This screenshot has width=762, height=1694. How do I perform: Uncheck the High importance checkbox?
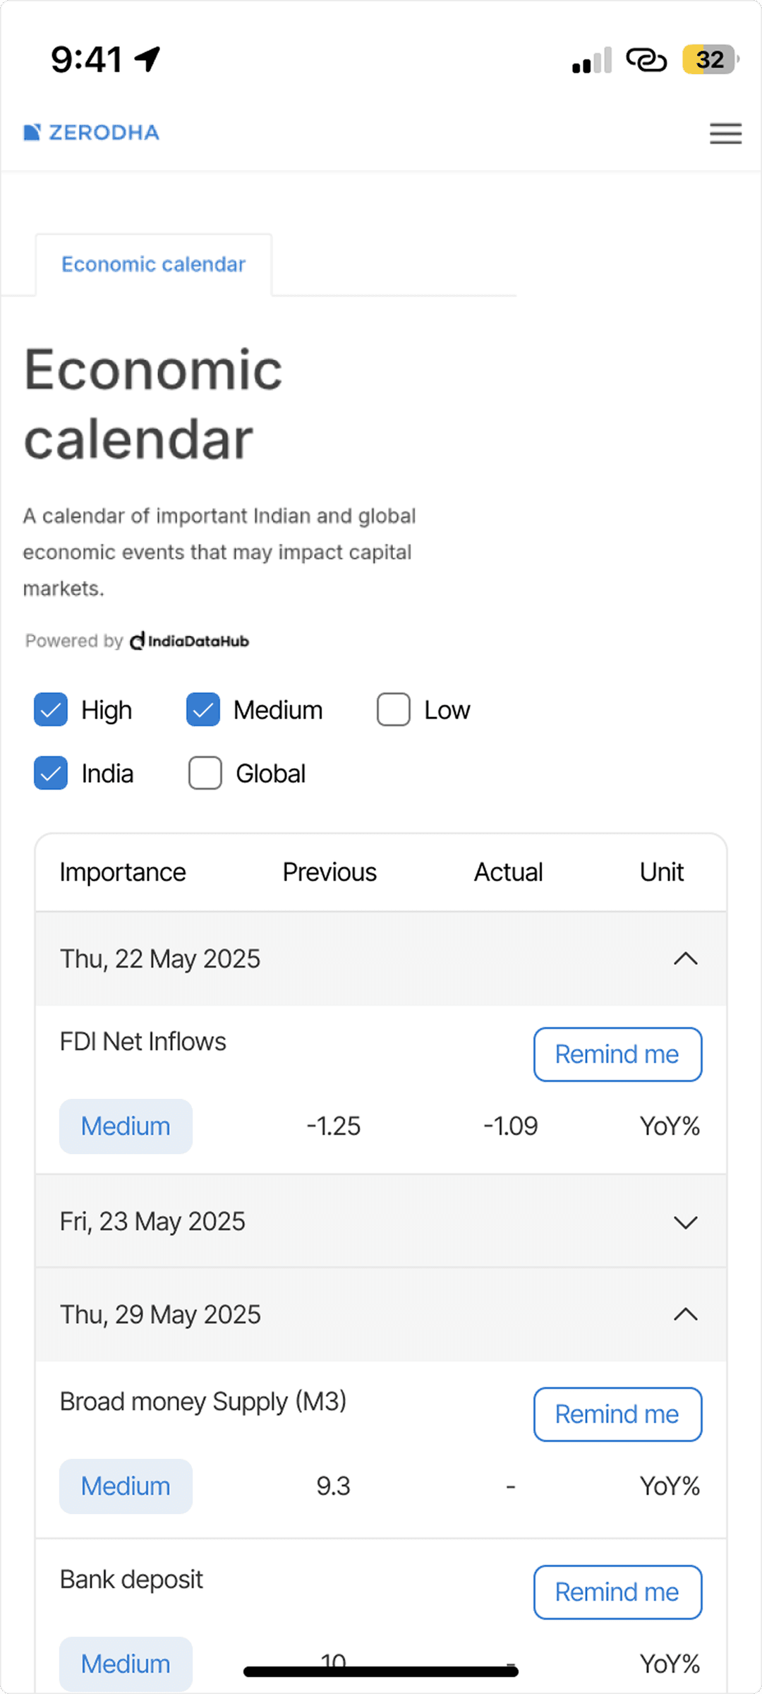coord(51,709)
